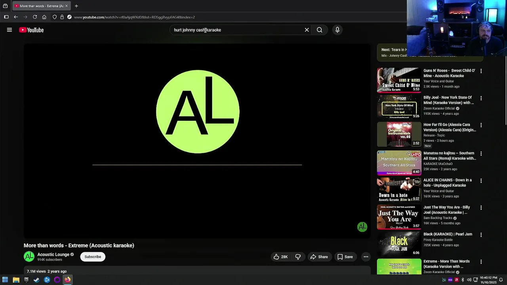Open options for Manatsu no kajitsu video
This screenshot has height=285, width=507.
coord(481,154)
